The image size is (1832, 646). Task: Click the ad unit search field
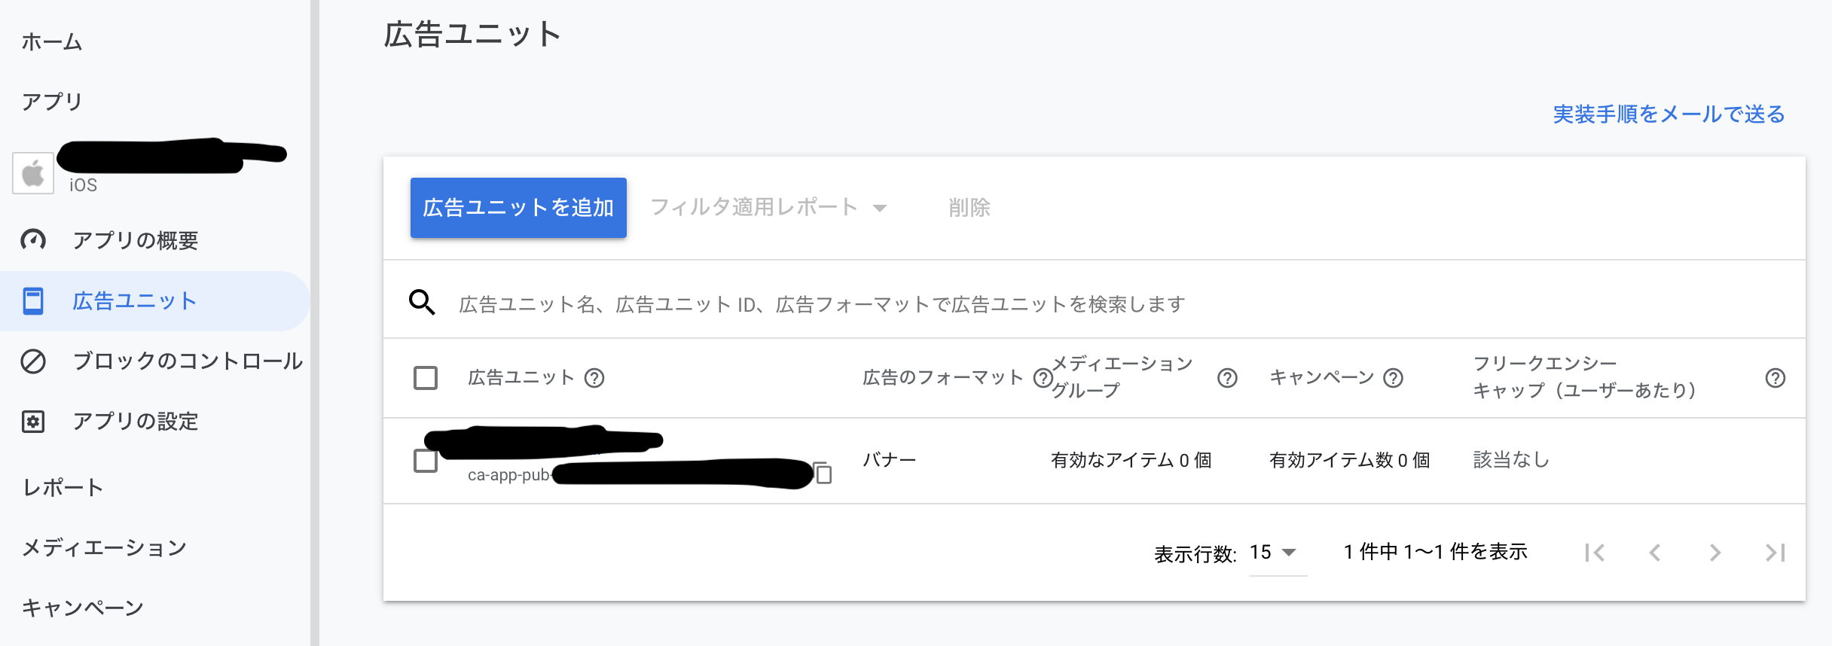821,304
